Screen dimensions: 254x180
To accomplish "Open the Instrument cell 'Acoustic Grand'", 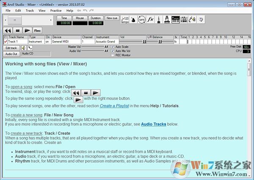I will click(107, 42).
